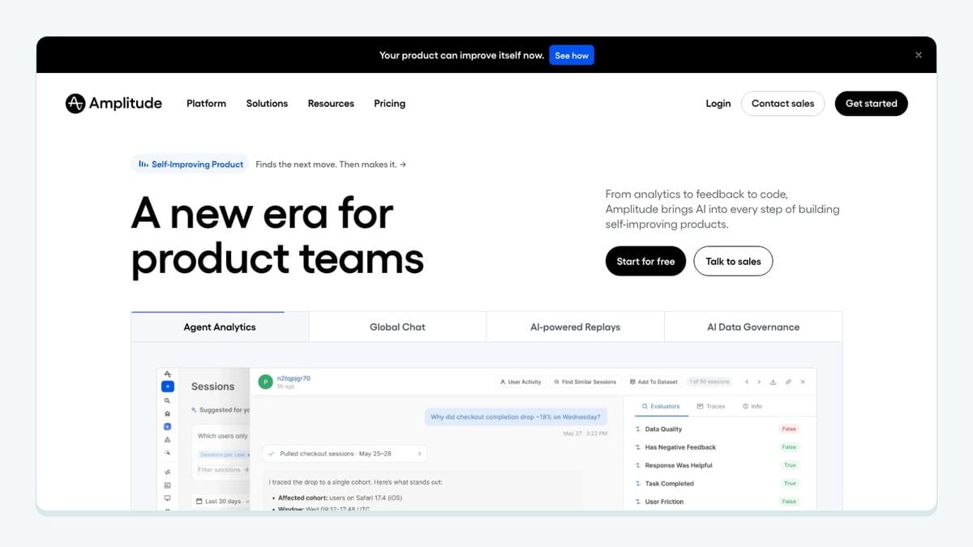Open the Resources menu
The height and width of the screenshot is (547, 973).
click(331, 104)
